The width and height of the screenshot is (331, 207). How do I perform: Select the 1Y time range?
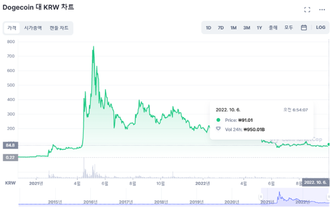tap(260, 28)
